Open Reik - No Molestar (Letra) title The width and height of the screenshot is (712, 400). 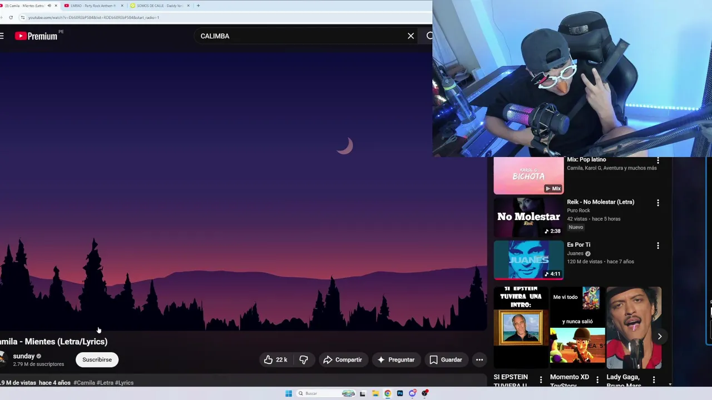pos(600,202)
